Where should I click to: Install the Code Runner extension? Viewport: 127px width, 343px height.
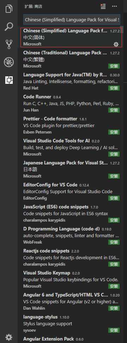point(114,110)
